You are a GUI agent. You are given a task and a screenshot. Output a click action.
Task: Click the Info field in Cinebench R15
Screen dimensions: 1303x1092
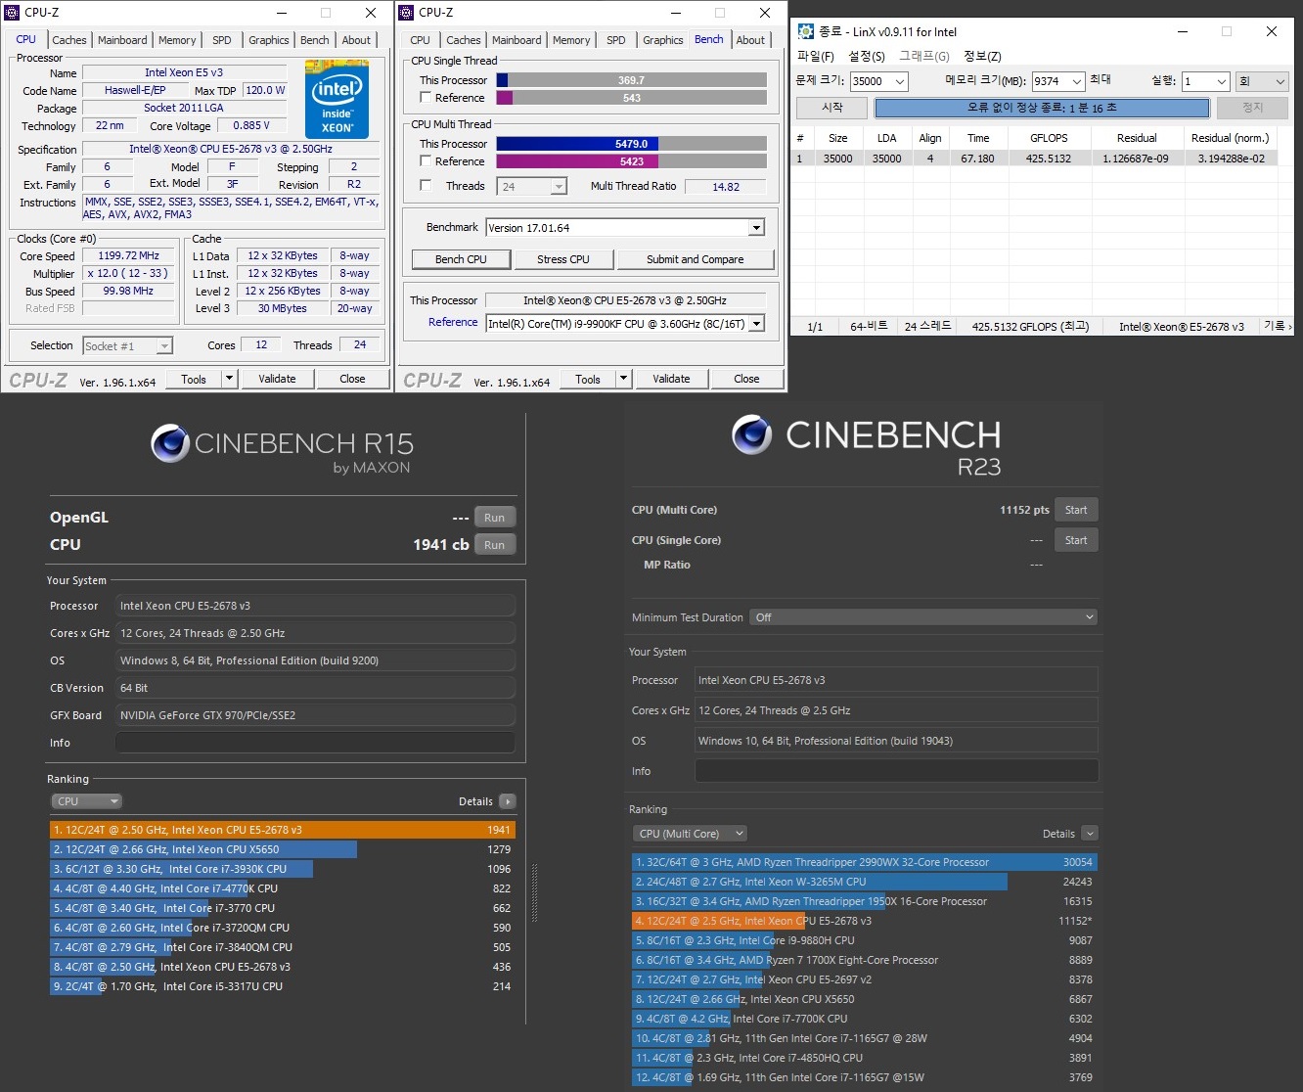pos(315,743)
